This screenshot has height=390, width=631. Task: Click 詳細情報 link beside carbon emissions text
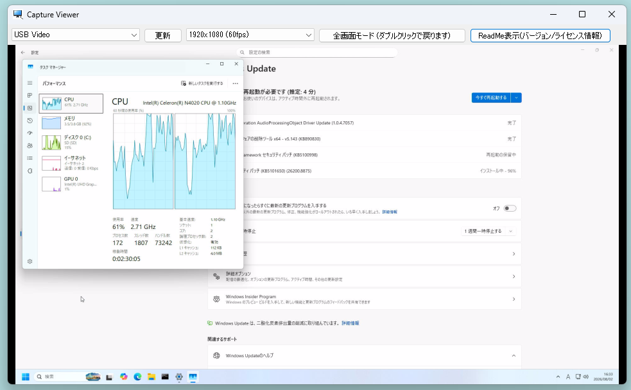350,323
